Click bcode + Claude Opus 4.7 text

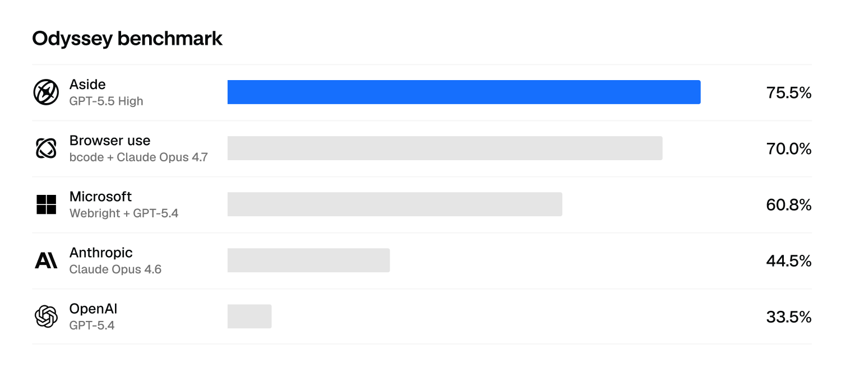point(138,157)
